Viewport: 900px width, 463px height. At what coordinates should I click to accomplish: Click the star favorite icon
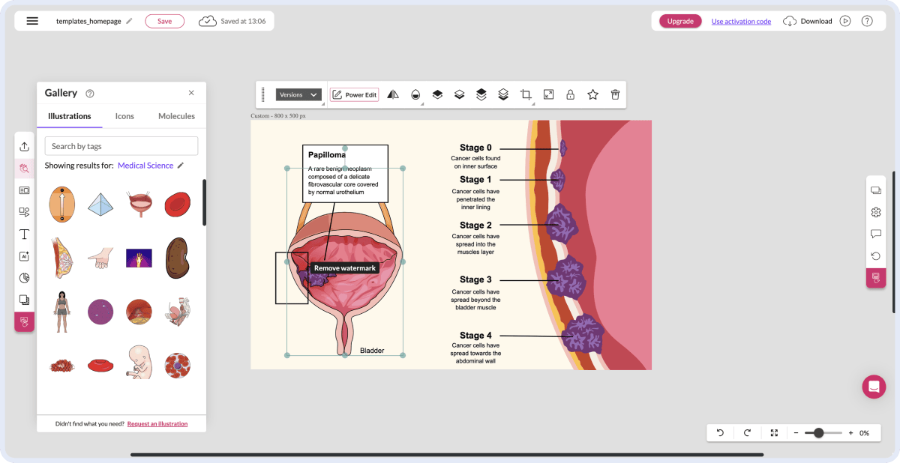[x=592, y=94]
